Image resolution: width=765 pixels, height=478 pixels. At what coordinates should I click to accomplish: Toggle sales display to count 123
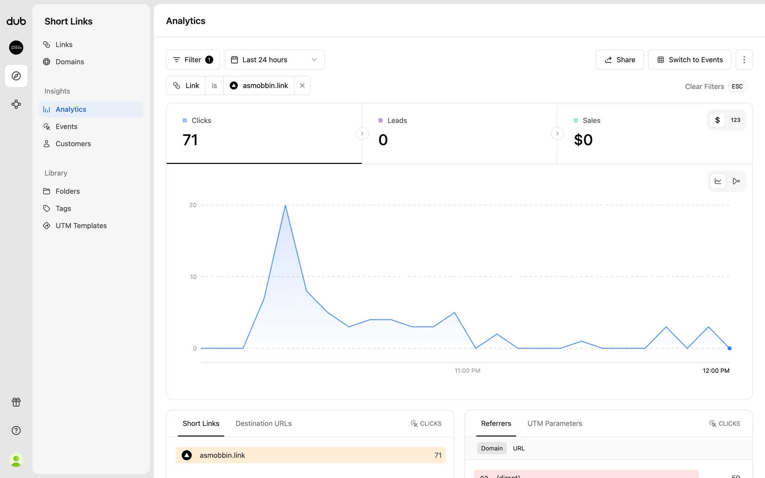click(x=735, y=120)
